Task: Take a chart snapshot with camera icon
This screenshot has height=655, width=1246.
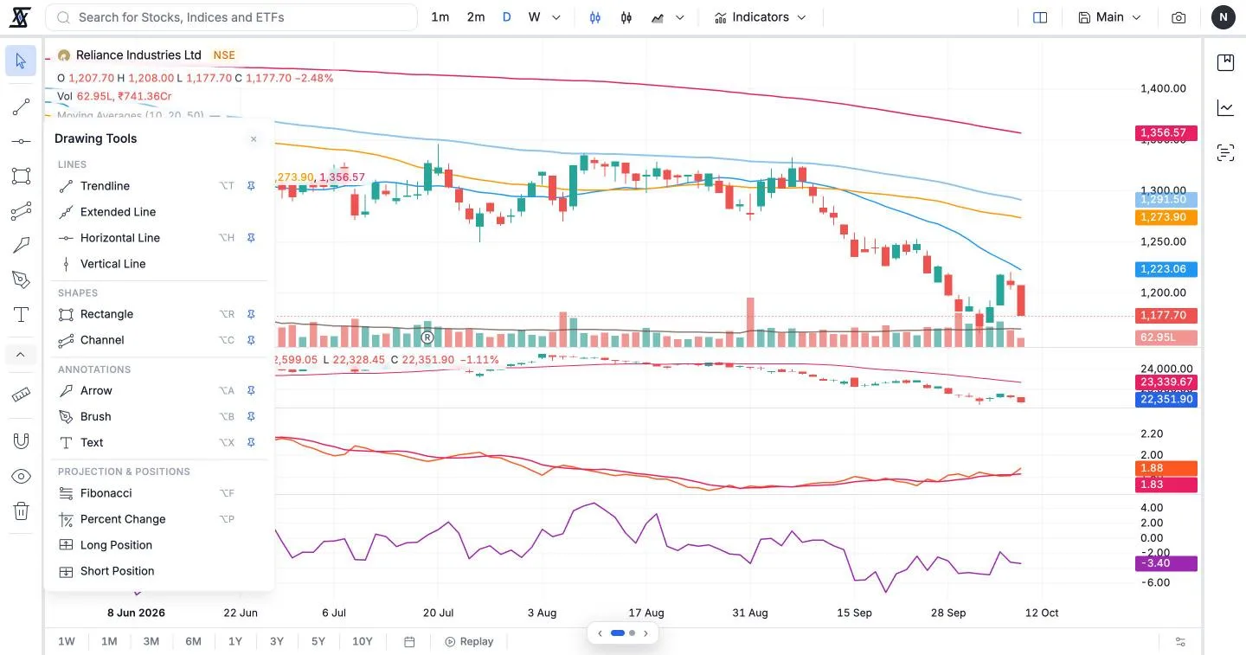Action: tap(1179, 17)
